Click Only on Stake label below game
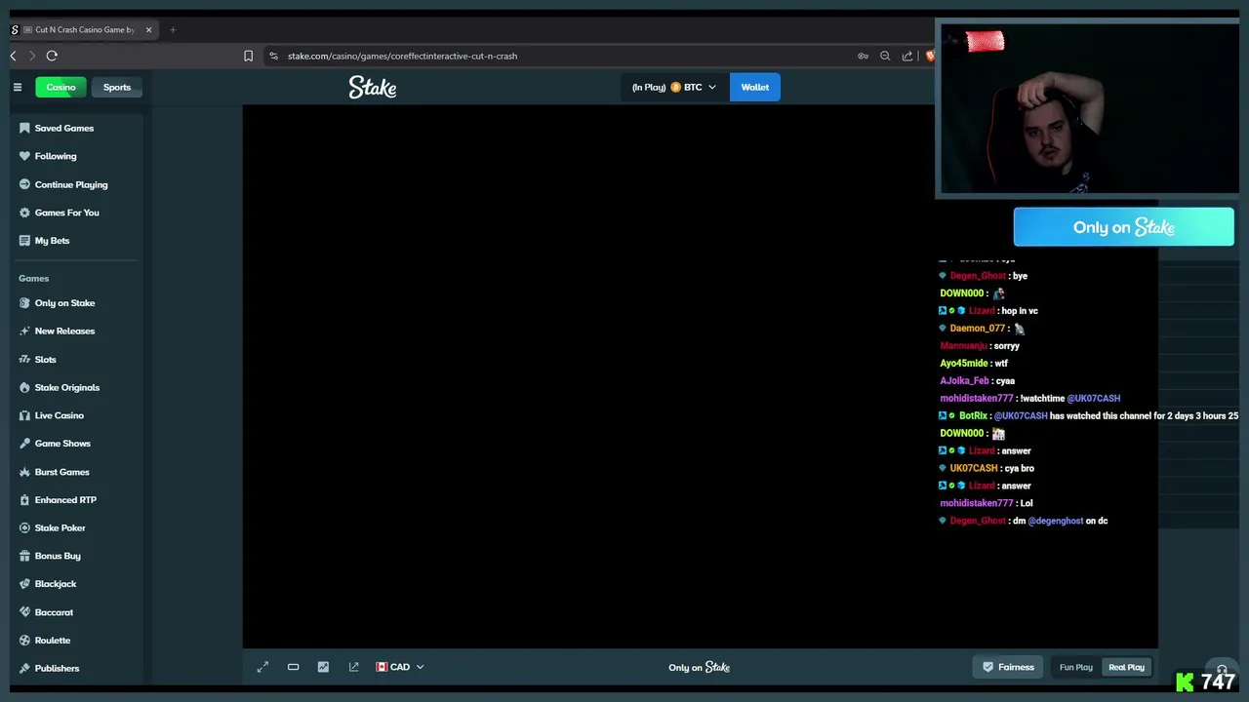Viewport: 1249px width, 702px height. (700, 667)
